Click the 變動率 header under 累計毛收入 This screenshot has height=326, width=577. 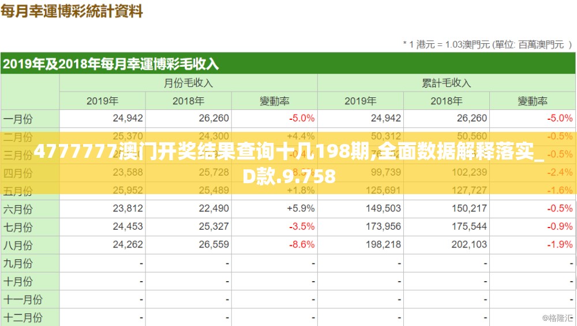[x=533, y=101]
